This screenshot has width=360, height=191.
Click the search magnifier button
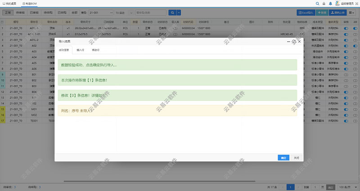click(172, 13)
